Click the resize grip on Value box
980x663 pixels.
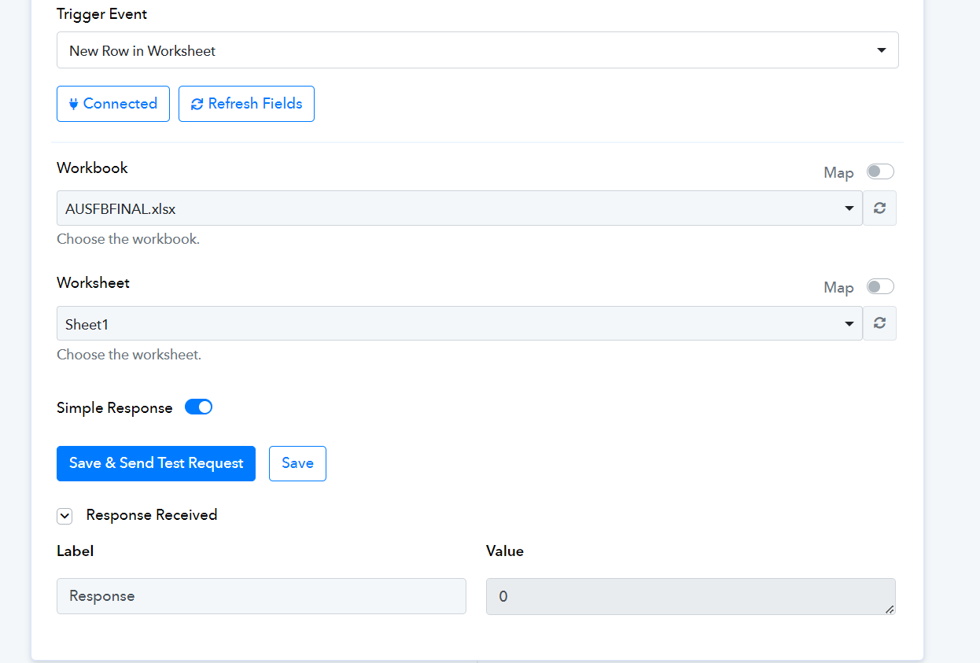pos(890,609)
